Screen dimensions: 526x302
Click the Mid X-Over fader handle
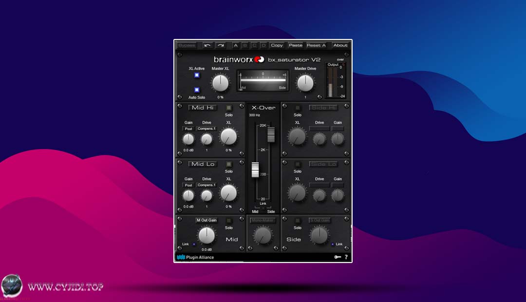(255, 170)
